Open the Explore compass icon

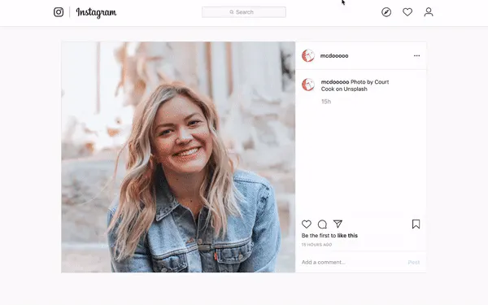coord(386,12)
